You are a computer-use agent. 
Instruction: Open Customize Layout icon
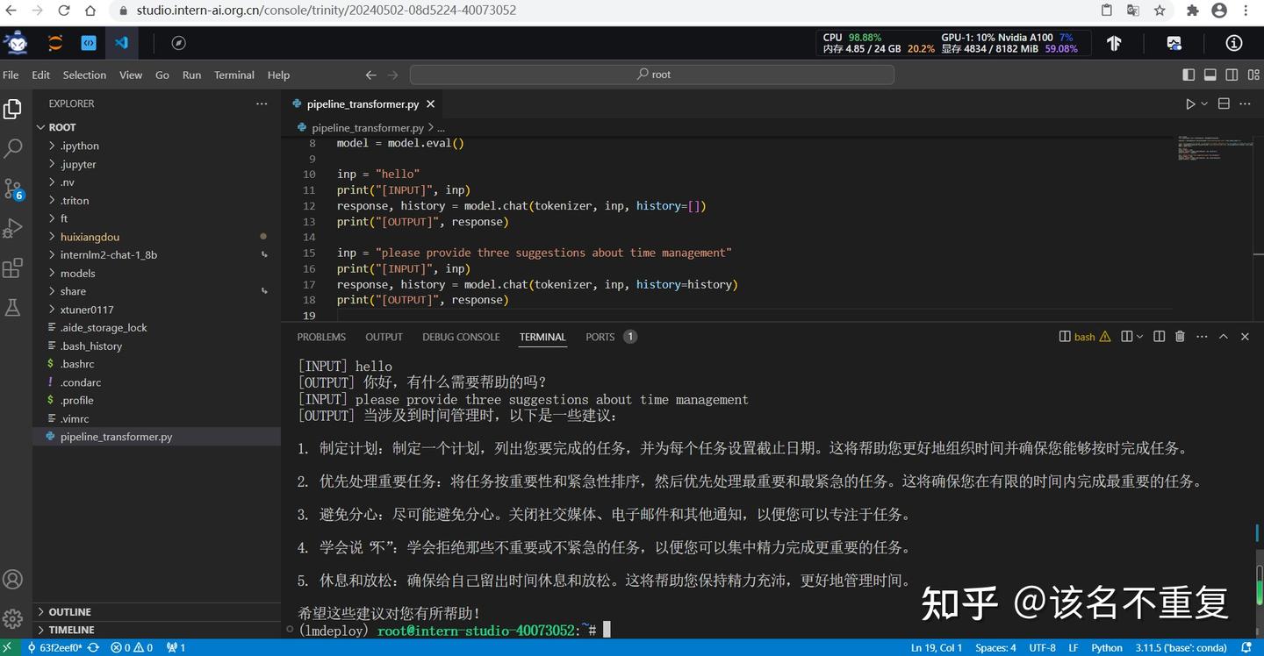(x=1253, y=75)
